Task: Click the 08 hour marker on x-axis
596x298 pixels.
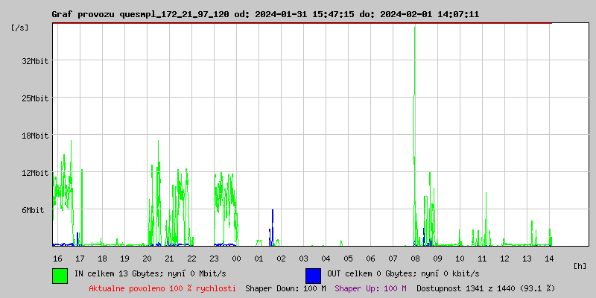Action: tap(415, 258)
